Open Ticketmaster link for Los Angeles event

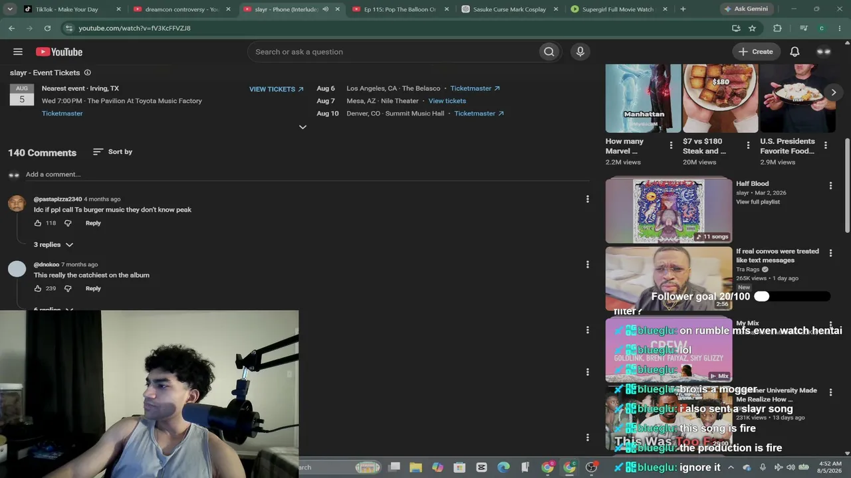(x=475, y=88)
